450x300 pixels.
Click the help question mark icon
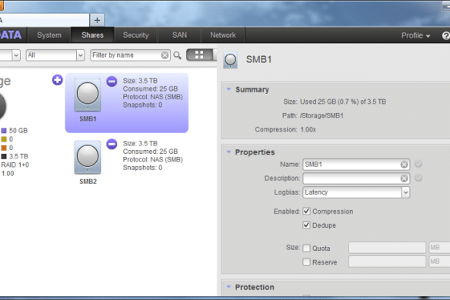click(x=445, y=35)
